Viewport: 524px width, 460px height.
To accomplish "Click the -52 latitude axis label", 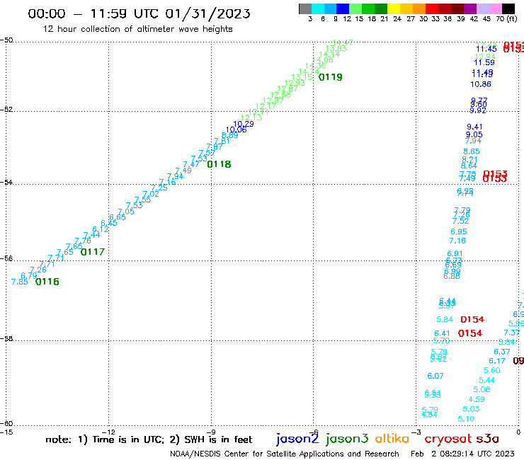I will (x=6, y=110).
